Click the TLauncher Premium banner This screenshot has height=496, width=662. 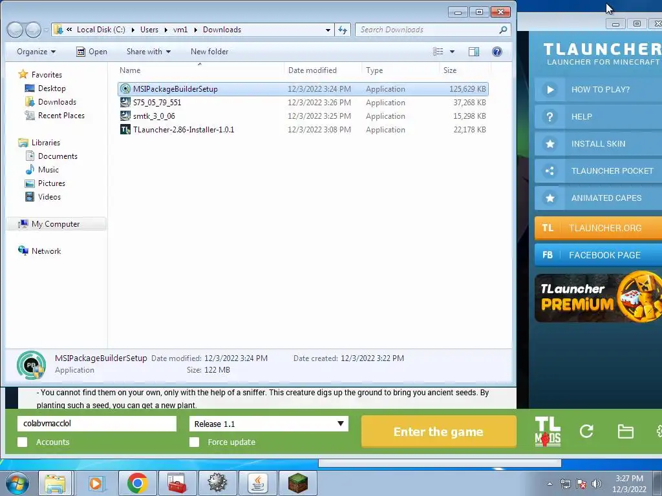coord(598,298)
